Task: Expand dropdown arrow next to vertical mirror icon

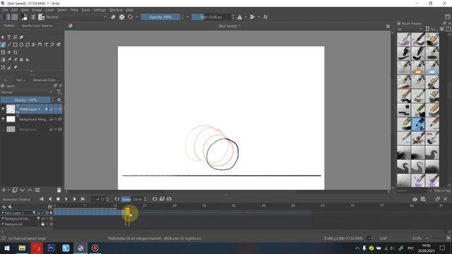Action: coord(259,17)
